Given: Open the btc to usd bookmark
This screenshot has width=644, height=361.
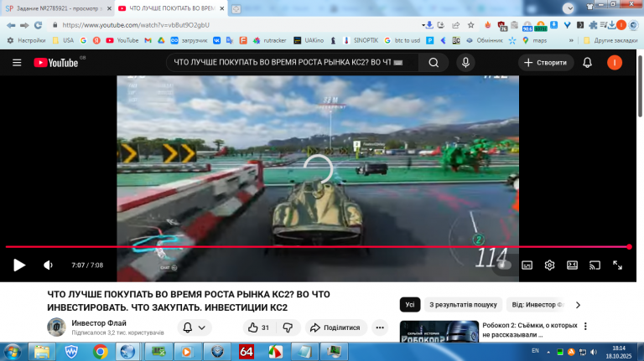Looking at the screenshot, I should [402, 40].
